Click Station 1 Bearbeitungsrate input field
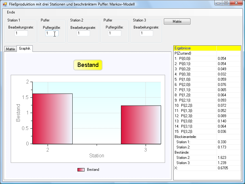Screen dimensions: 245x184 click(x=21, y=33)
